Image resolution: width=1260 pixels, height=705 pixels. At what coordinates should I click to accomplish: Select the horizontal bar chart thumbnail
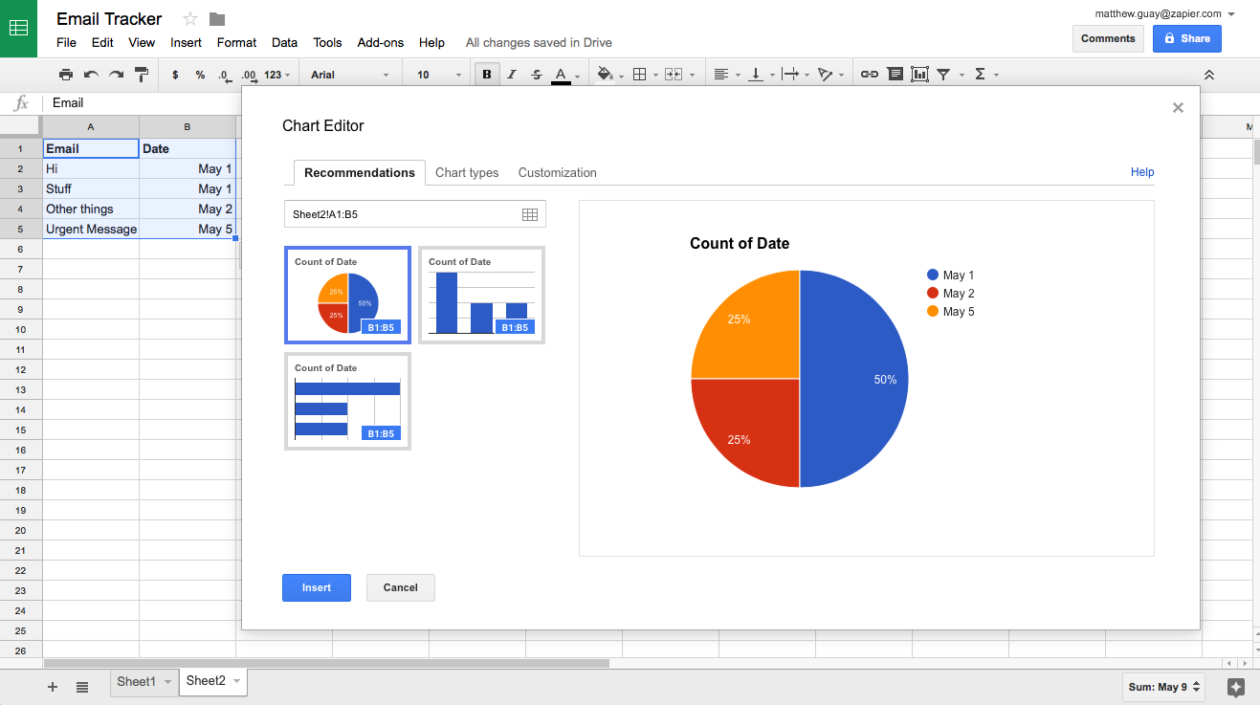[x=347, y=402]
